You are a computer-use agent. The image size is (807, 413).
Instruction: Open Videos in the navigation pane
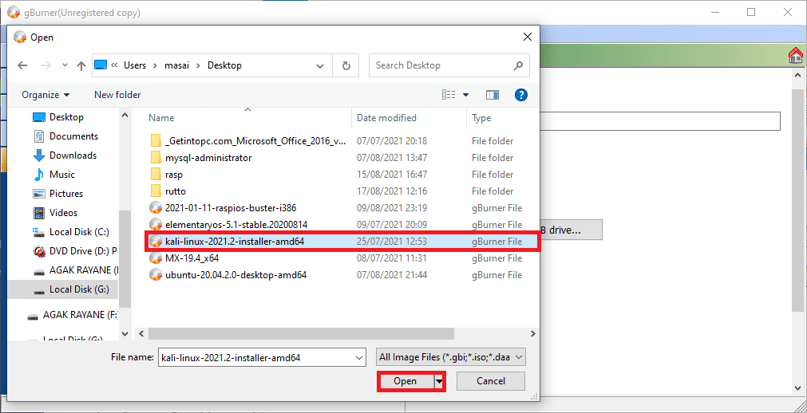click(x=63, y=213)
